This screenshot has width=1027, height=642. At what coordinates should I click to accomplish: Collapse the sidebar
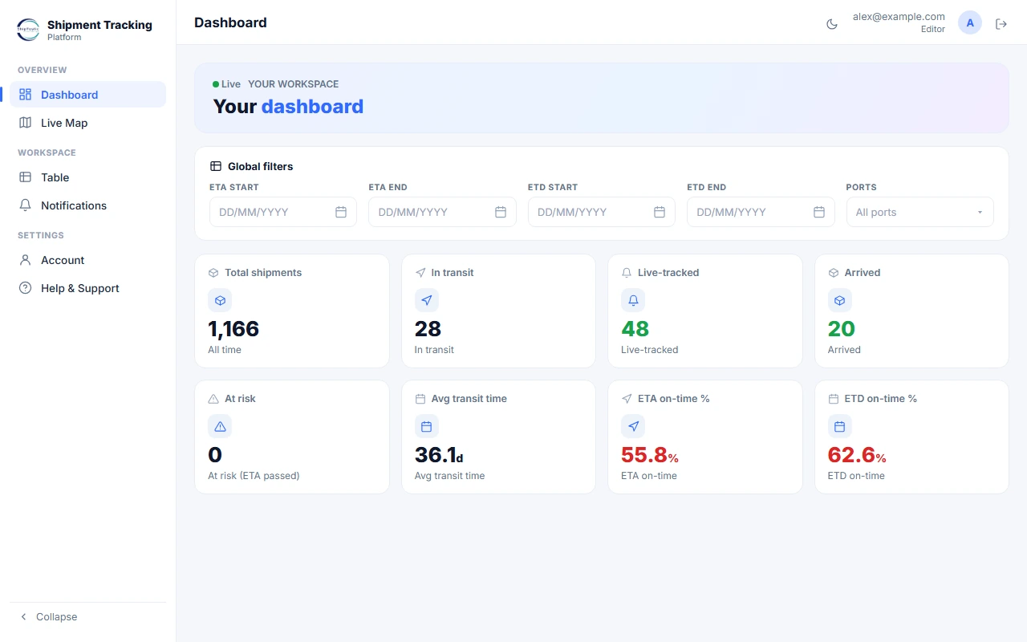click(87, 617)
